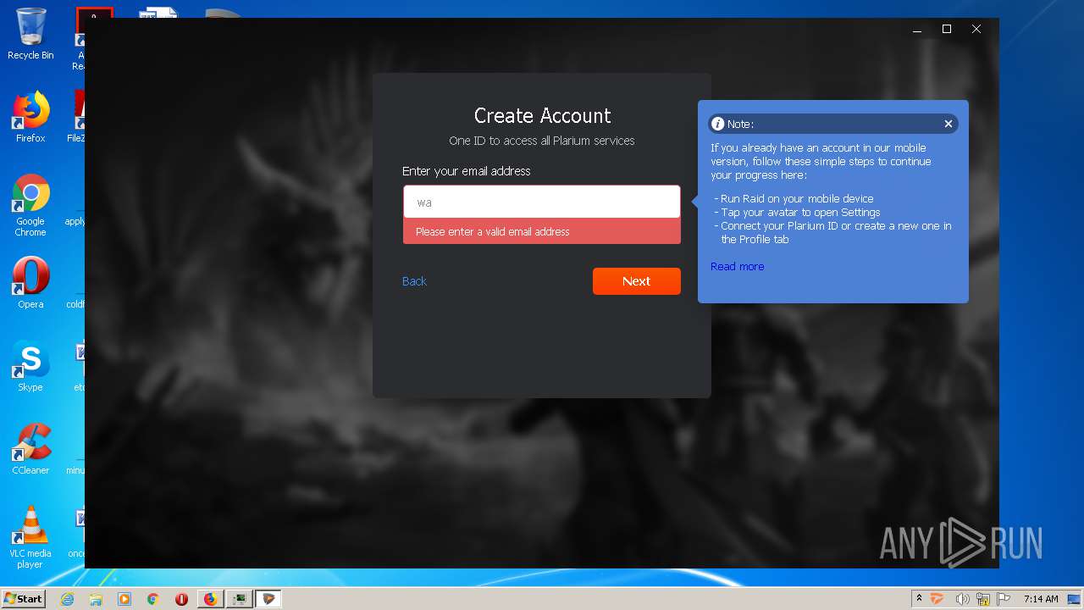Screen dimensions: 1084x610
Task: Click the 'Enter your email address' label
Action: coord(467,171)
